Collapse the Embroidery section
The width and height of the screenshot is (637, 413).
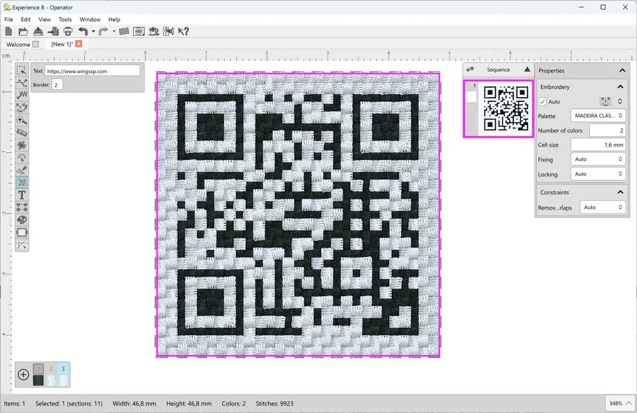coord(620,87)
